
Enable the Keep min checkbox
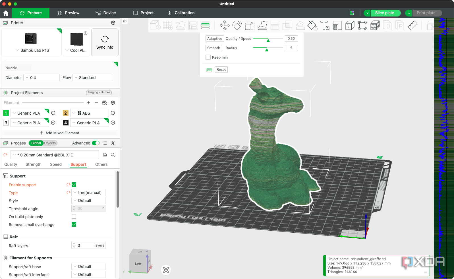point(208,57)
